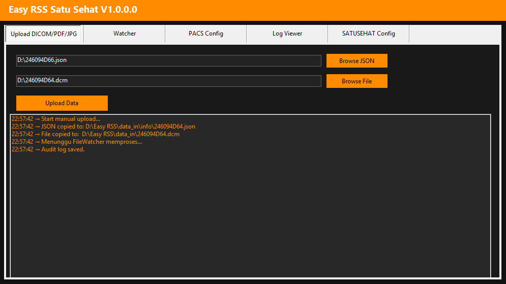Focus the JSON path field D:\246094D66.json

[169, 60]
